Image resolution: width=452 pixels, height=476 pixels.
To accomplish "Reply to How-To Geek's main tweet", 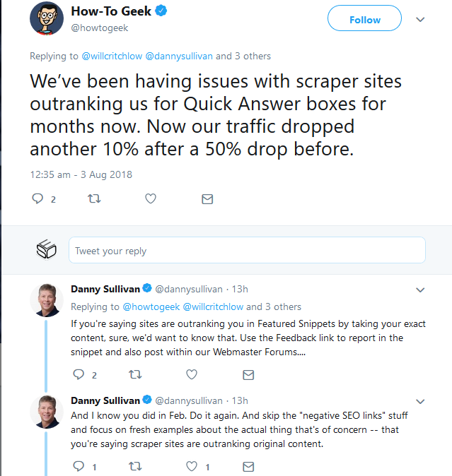I will click(38, 199).
